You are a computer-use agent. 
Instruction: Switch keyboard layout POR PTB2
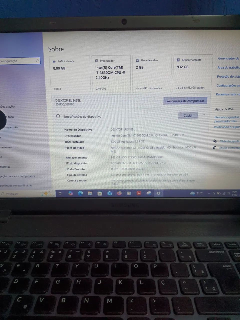235,193
